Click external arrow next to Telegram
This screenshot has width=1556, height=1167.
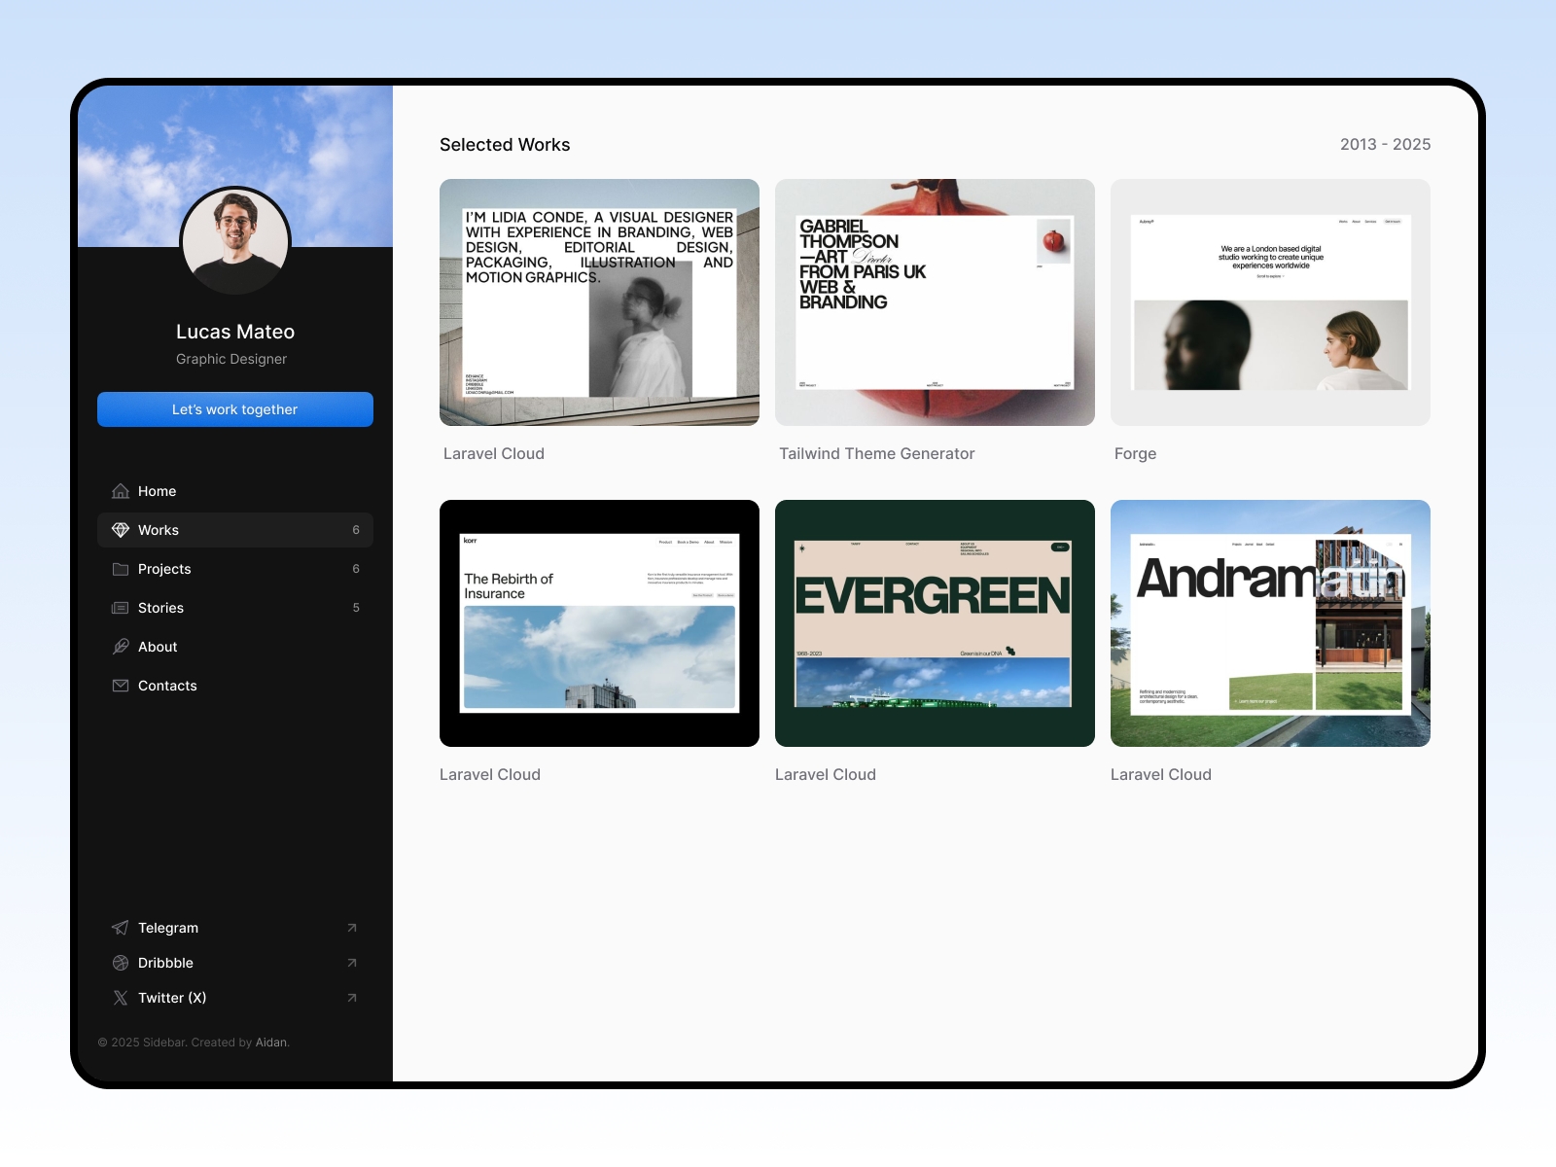click(x=352, y=928)
